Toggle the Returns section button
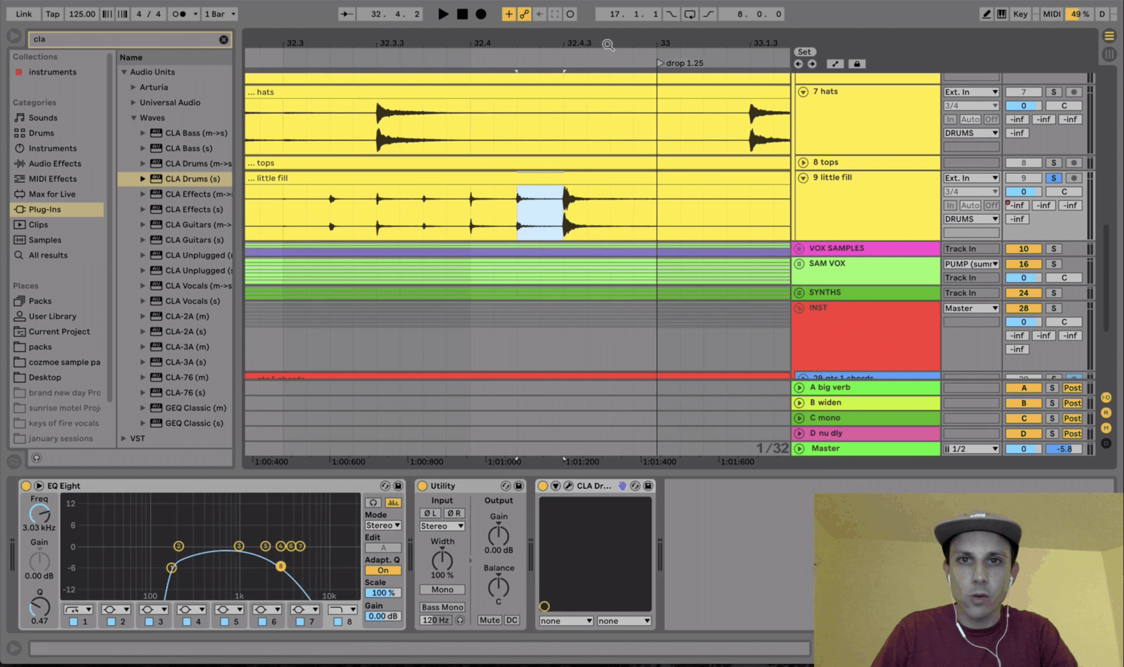The width and height of the screenshot is (1124, 667). coord(1106,413)
